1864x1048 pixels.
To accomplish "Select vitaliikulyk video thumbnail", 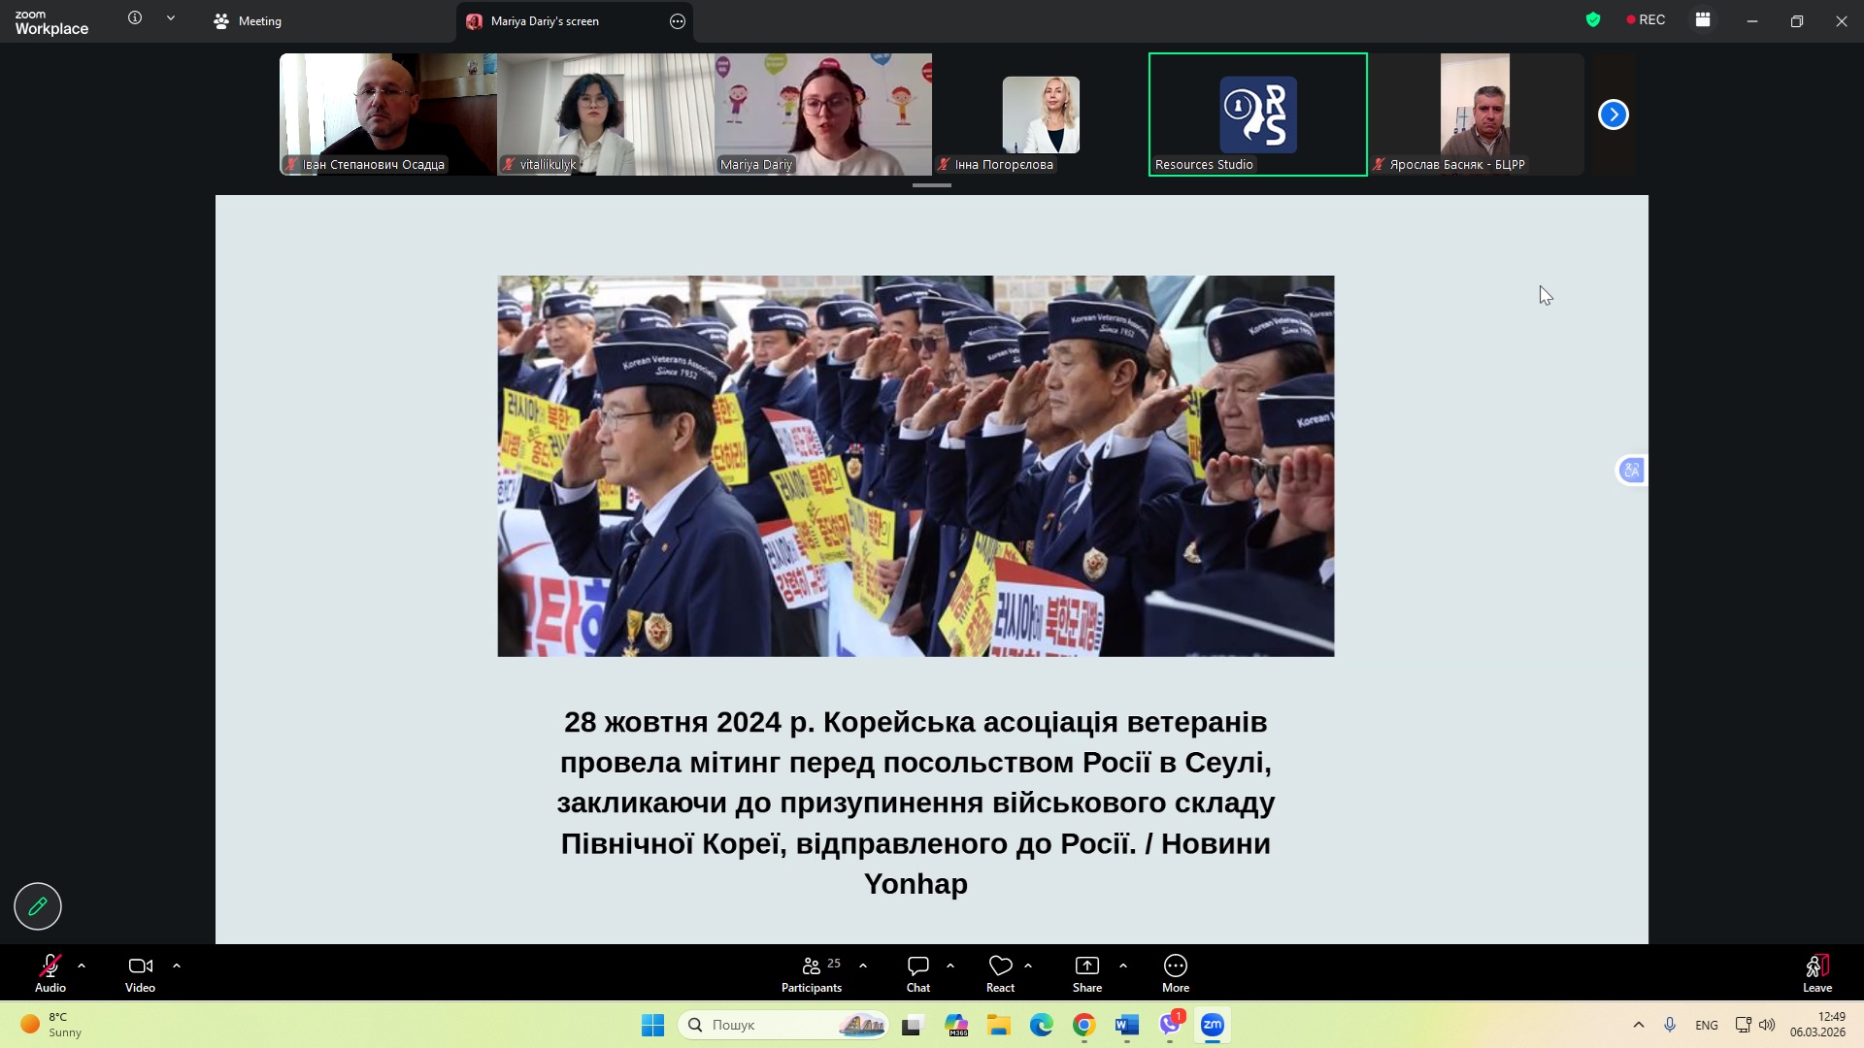I will 606,115.
